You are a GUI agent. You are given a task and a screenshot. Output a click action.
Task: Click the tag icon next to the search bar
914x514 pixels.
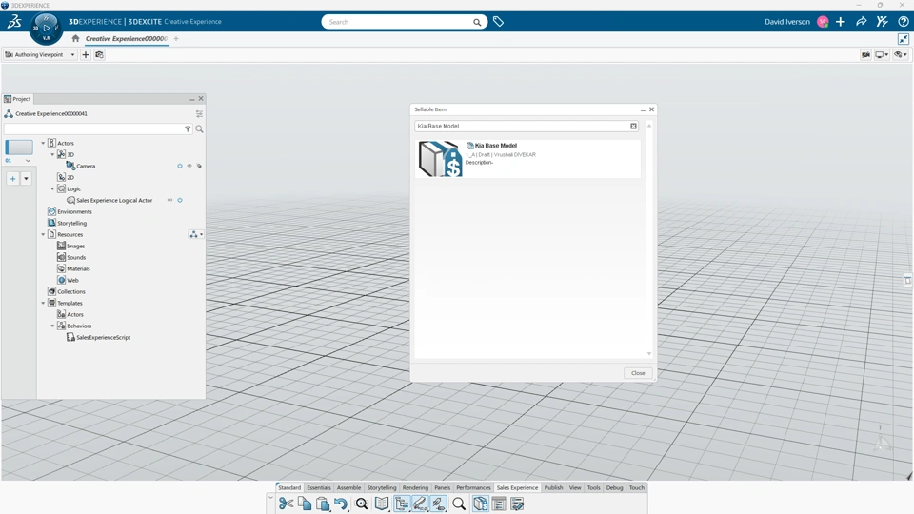pos(498,22)
